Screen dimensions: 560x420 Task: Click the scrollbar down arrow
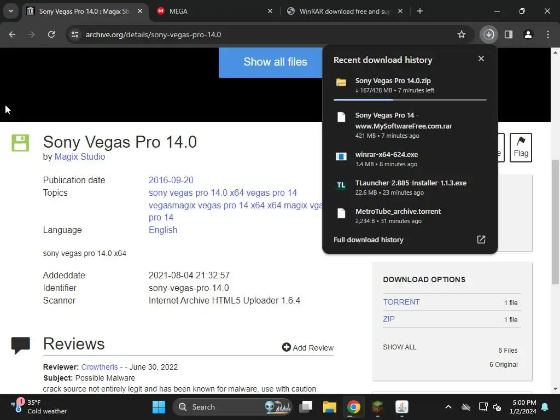coord(555,389)
